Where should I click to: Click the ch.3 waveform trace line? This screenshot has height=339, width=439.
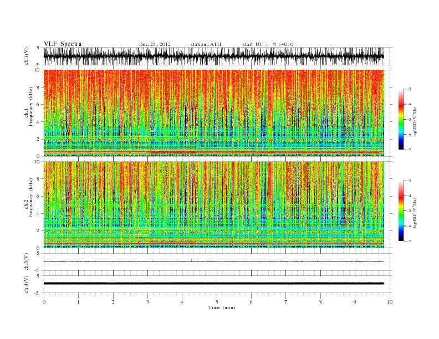(214, 261)
